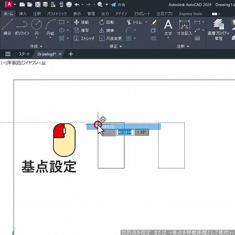Viewport: 235px width, 235px height.
Task: Click the Move (移動) tool
Action: click(81, 22)
